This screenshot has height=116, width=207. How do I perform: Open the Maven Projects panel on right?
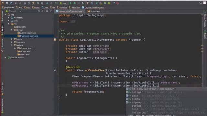tap(205, 19)
